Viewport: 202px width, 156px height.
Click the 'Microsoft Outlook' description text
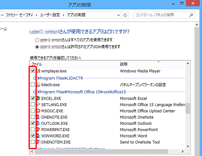pos(136,123)
